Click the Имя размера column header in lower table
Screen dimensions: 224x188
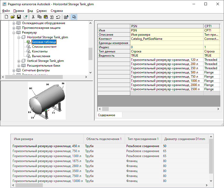pyautogui.click(x=47, y=139)
